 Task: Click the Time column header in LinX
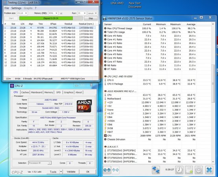[x=41, y=24]
